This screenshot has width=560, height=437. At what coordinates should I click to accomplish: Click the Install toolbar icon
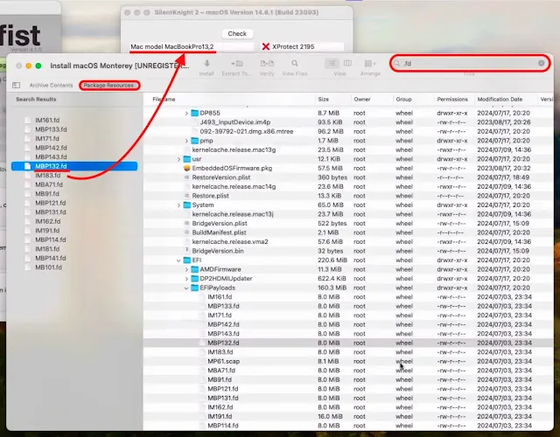pos(206,64)
